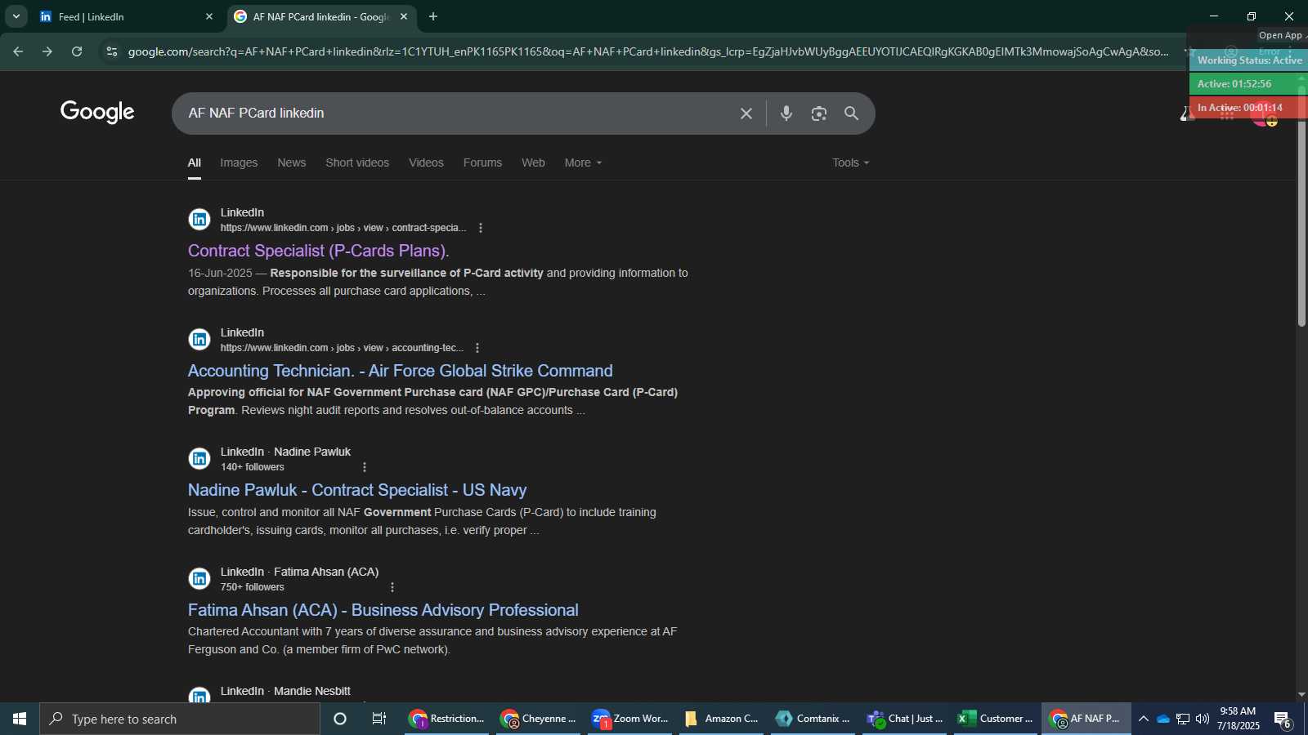The height and width of the screenshot is (735, 1308).
Task: Open Fatima Ahsan Business Advisory Professional result
Action: pyautogui.click(x=383, y=610)
